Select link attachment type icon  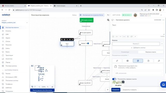pyautogui.click(x=117, y=61)
